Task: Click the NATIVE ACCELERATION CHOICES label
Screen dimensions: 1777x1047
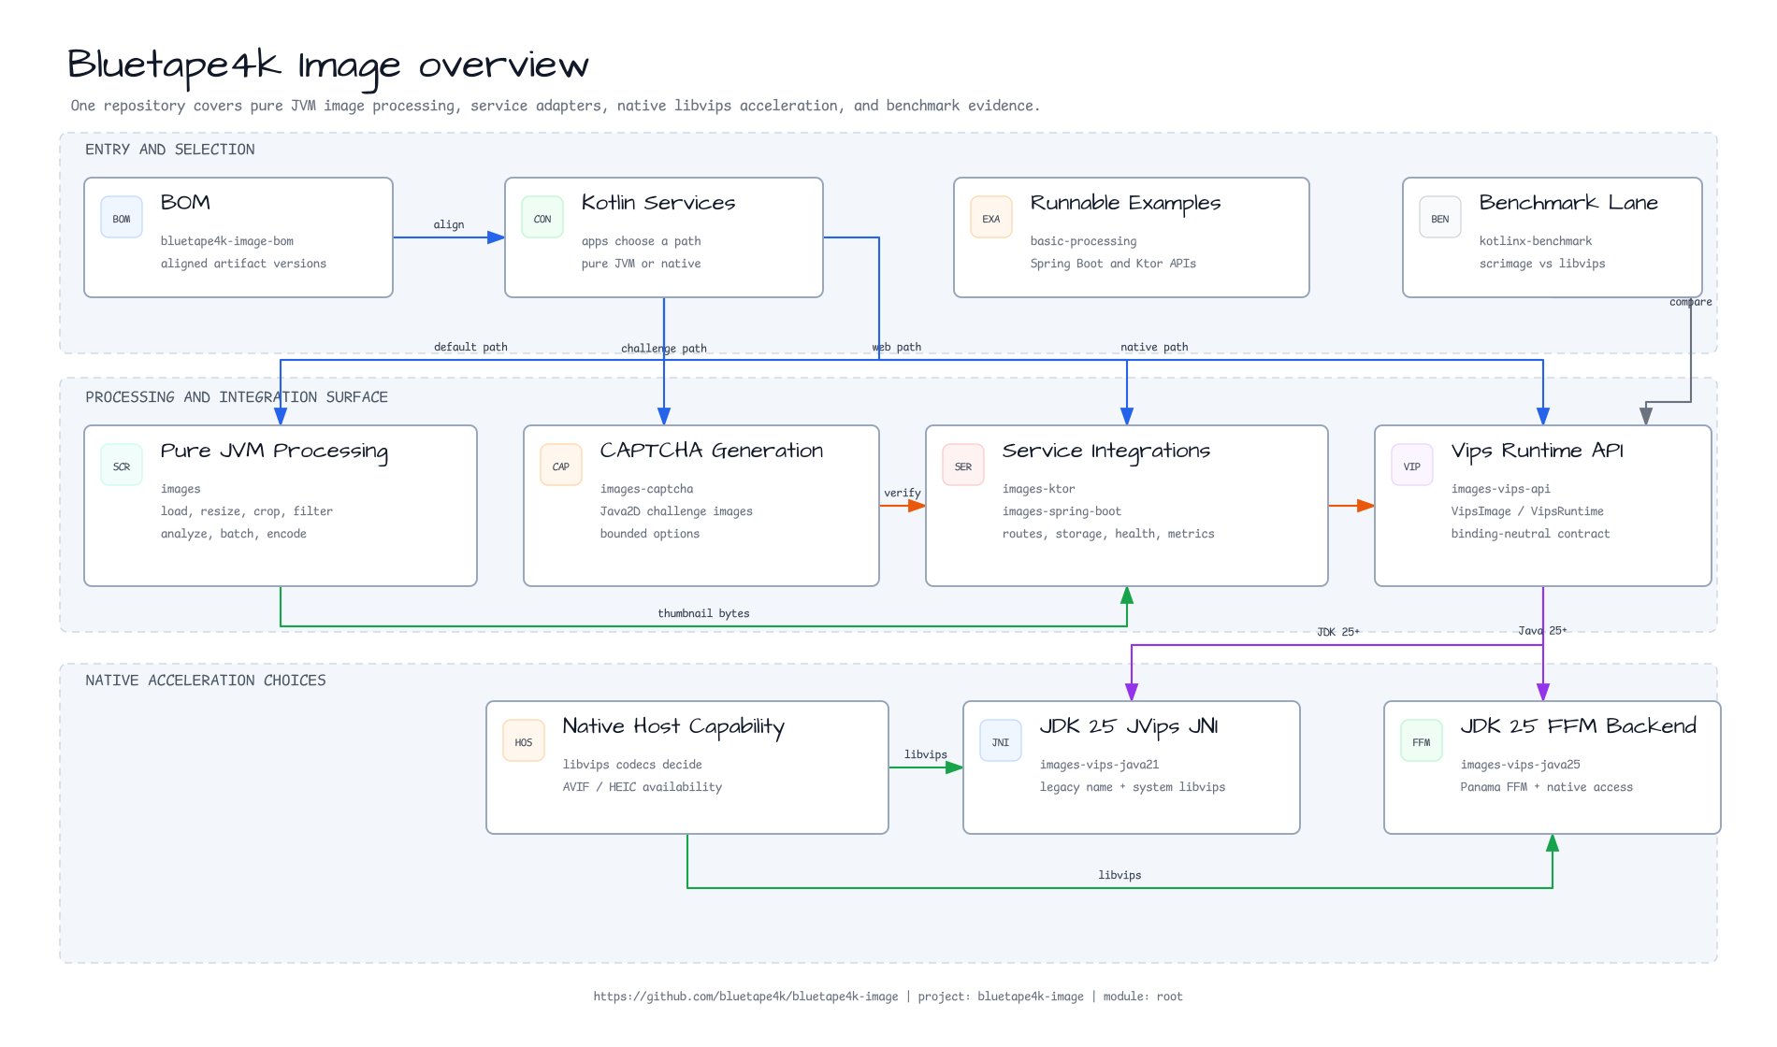Action: 206,681
